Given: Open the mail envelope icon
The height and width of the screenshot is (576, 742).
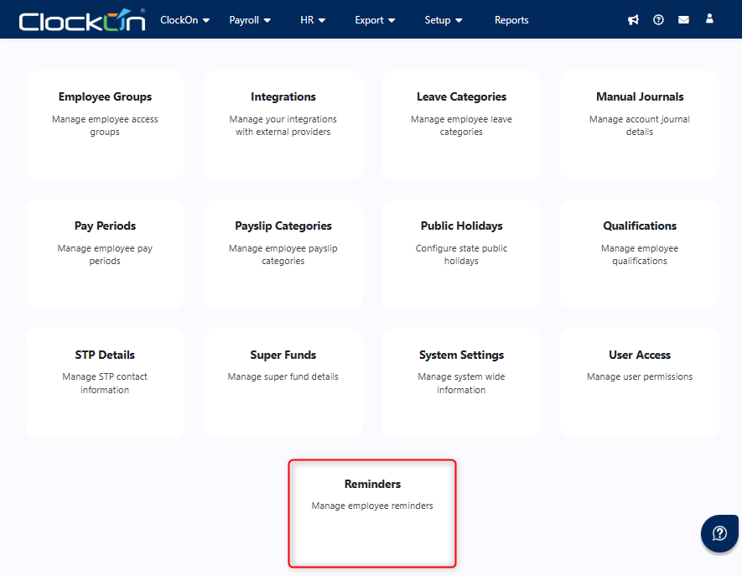Looking at the screenshot, I should pyautogui.click(x=683, y=20).
